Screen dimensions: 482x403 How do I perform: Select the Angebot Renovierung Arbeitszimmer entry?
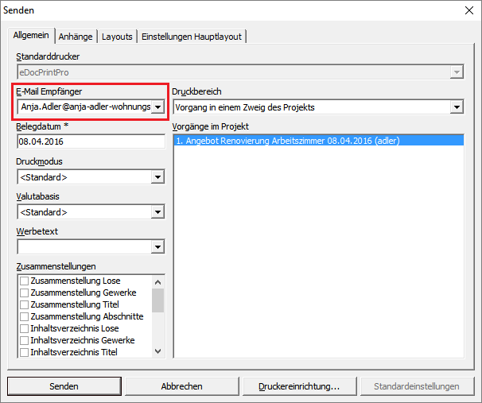pos(287,141)
